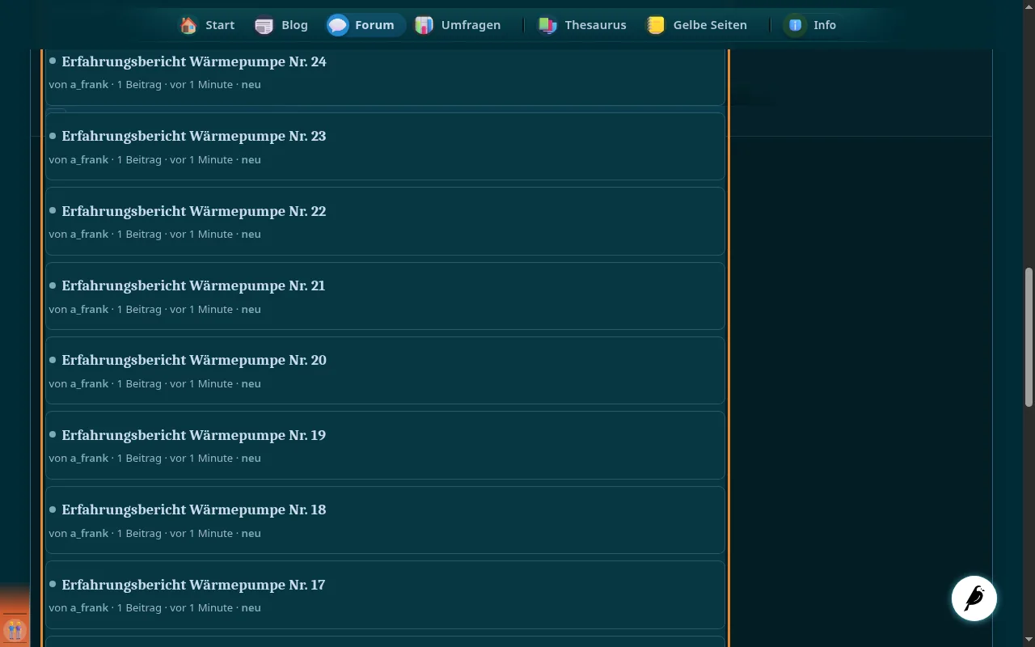Open thread Erfahrungsbericht Wärmepumpe Nr. 18
The image size is (1035, 647).
click(x=194, y=510)
